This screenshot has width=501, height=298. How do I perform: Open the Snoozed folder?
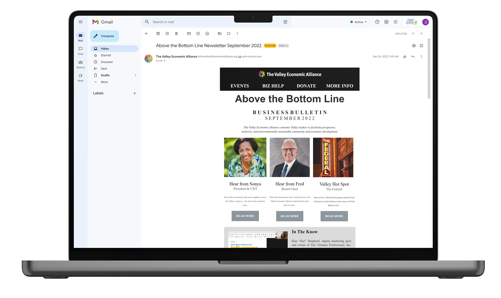114,62
